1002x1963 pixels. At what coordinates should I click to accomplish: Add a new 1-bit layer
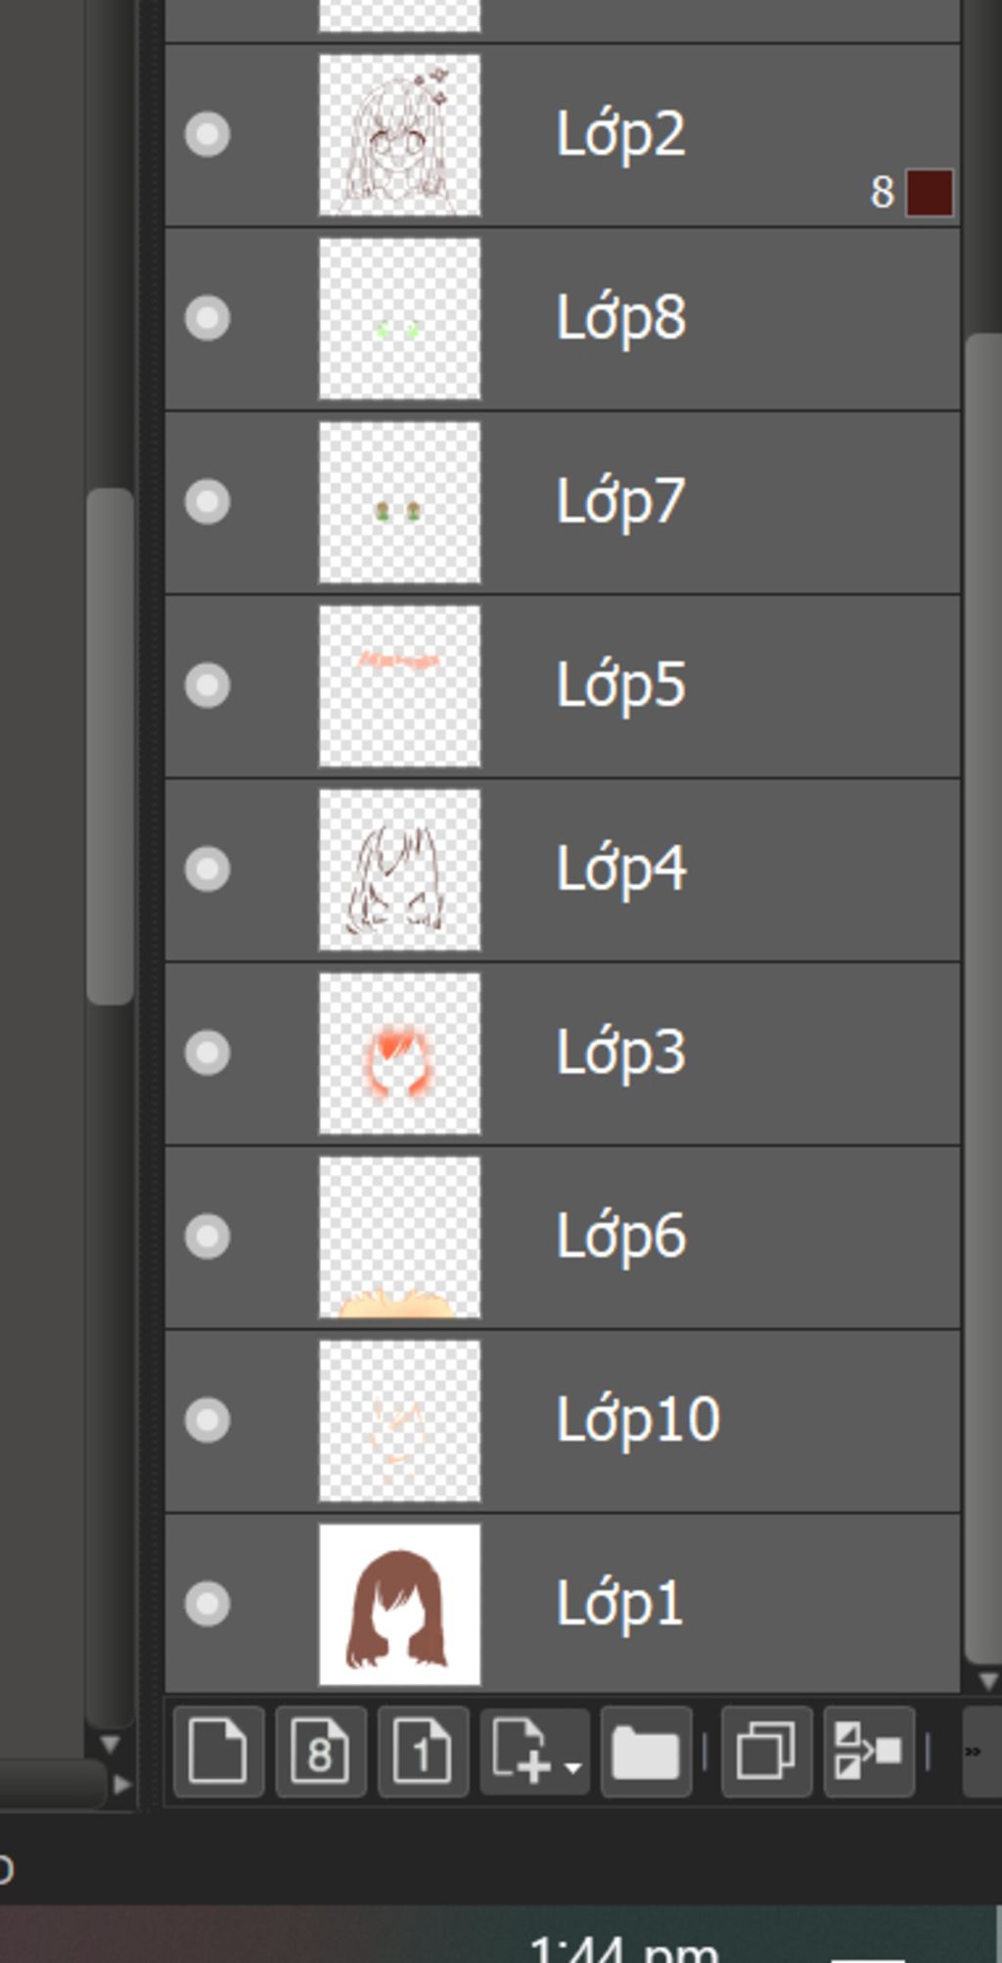(x=423, y=1752)
